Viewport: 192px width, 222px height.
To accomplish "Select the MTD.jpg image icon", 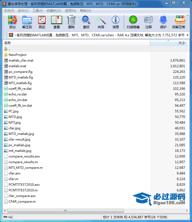I will pos(6,117).
